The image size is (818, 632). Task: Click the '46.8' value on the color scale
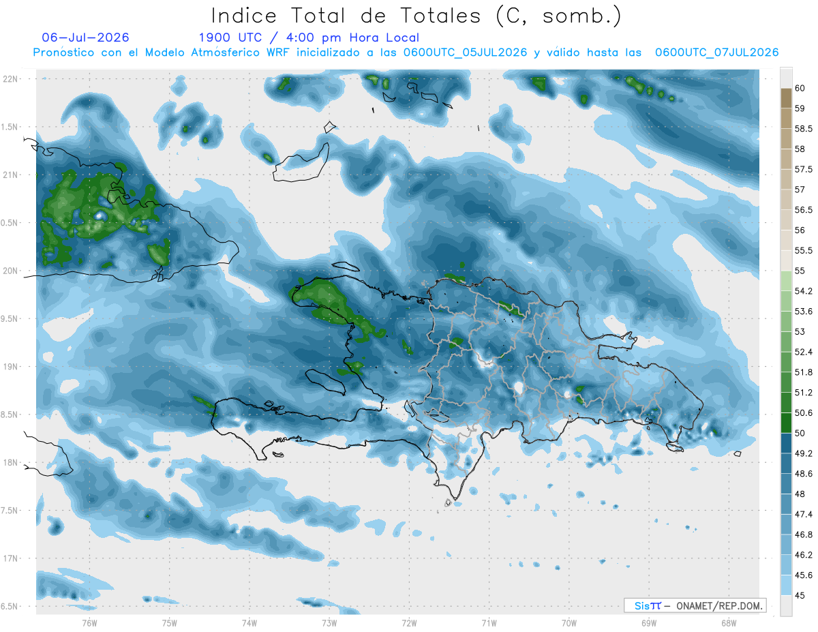pos(804,535)
